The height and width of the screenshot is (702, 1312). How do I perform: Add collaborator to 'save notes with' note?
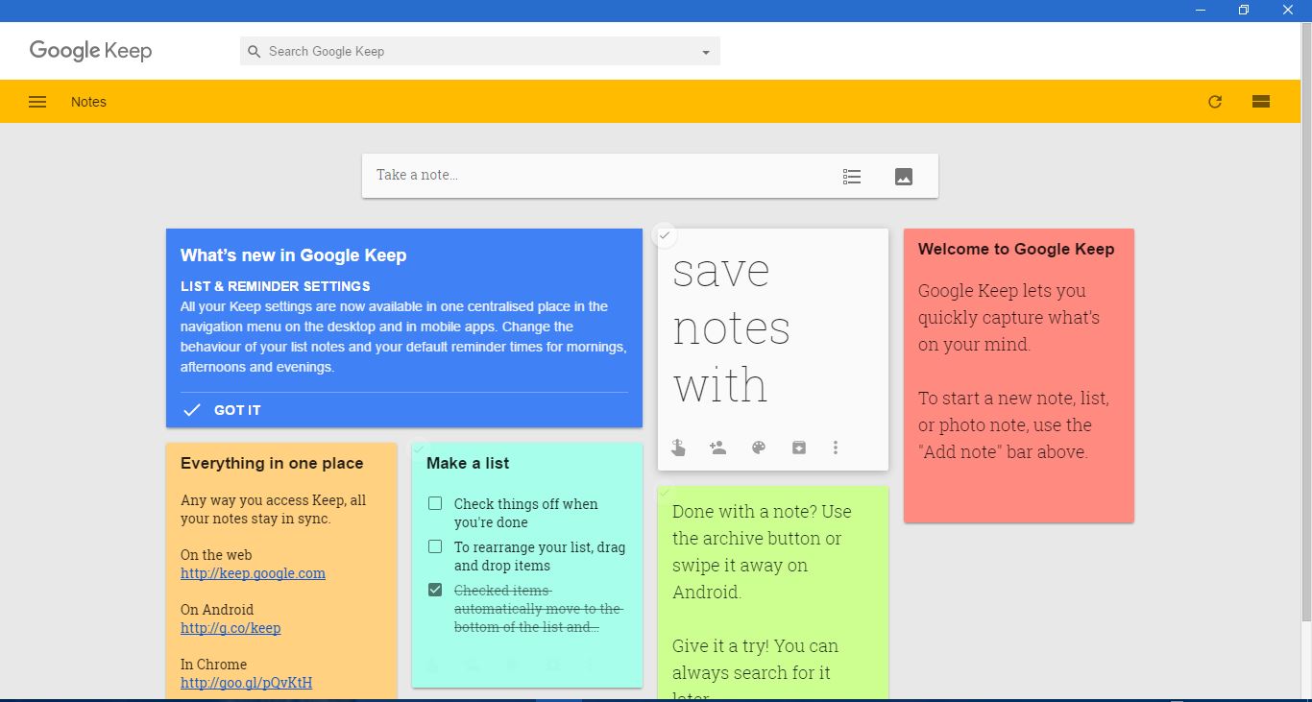click(717, 448)
